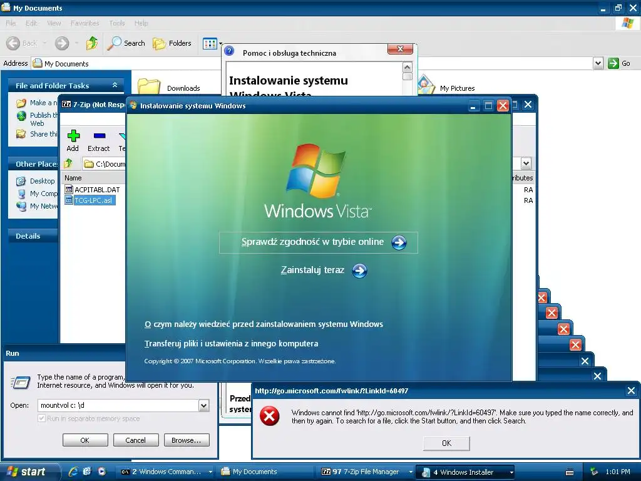Viewport: 641px width, 481px height.
Task: Open Windows Command taskbar group
Action: (x=164, y=472)
